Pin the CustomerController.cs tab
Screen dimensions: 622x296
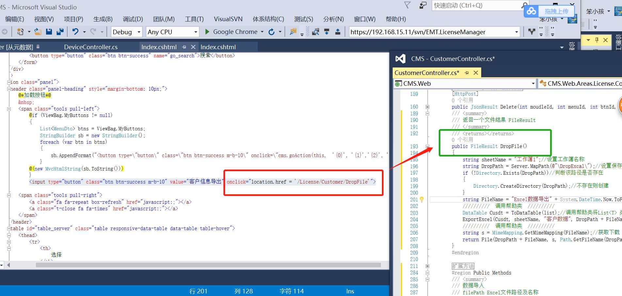466,73
